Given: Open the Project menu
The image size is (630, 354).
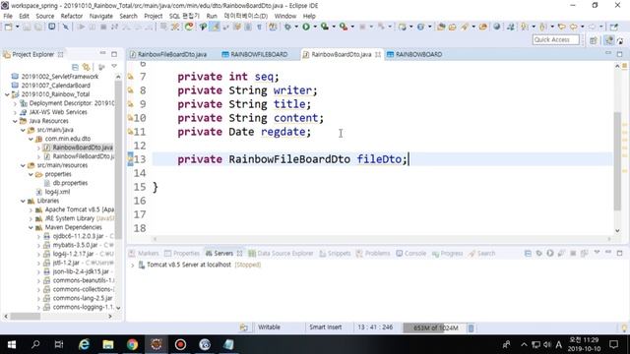Looking at the screenshot, I should pos(154,16).
